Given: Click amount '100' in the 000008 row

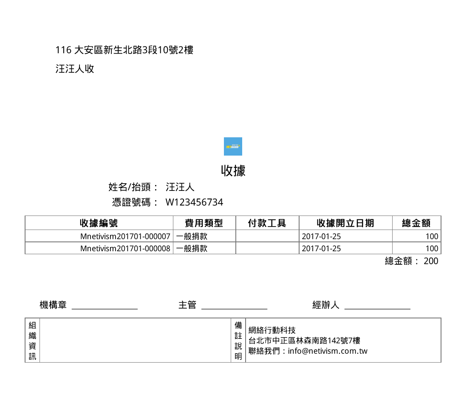Looking at the screenshot, I should point(432,248).
